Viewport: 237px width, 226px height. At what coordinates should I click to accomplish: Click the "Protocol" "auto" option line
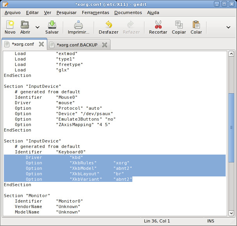58,108
